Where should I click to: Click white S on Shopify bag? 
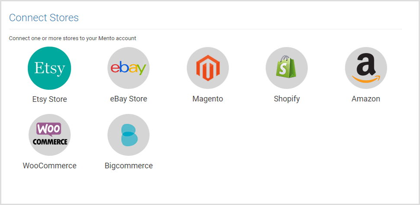[x=283, y=69]
